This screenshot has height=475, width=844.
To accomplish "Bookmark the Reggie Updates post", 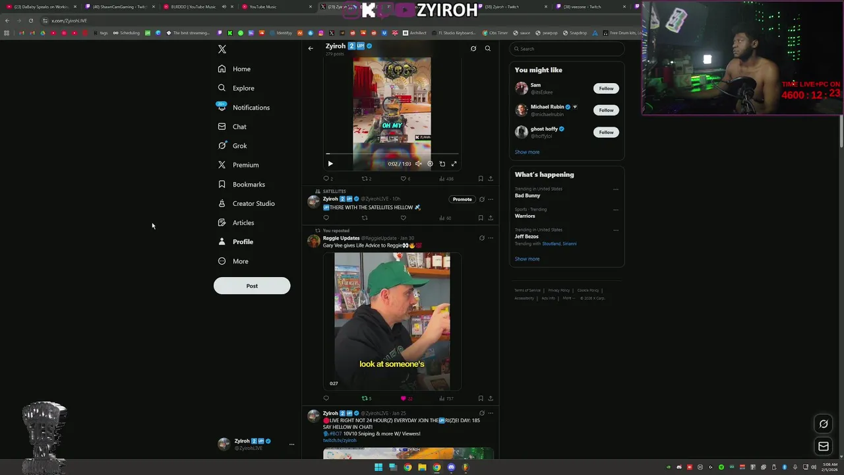I will [x=481, y=398].
